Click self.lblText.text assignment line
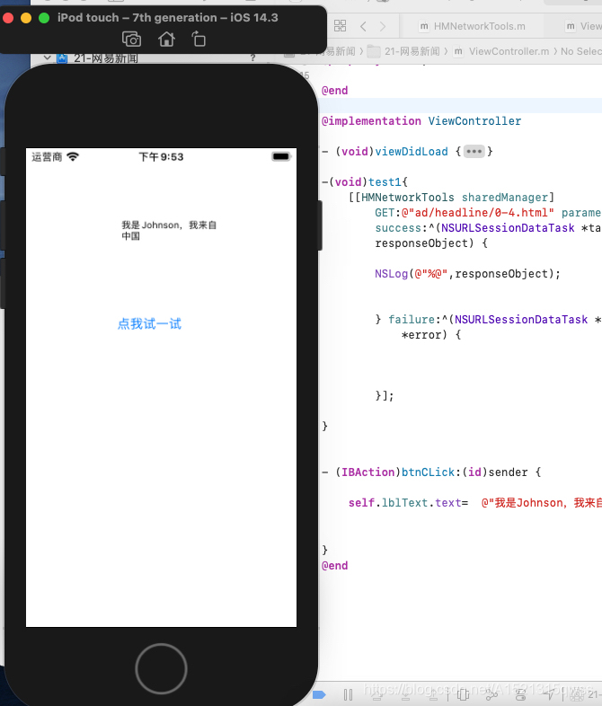Viewport: 602px width, 706px height. point(475,502)
